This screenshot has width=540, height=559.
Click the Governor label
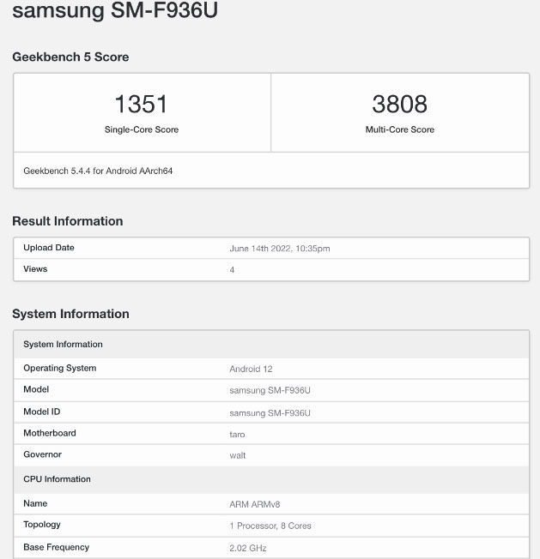[42, 454]
